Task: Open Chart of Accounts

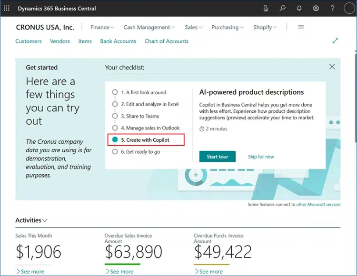Action: coord(167,41)
